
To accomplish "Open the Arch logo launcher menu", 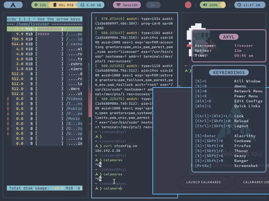I will [13, 5].
